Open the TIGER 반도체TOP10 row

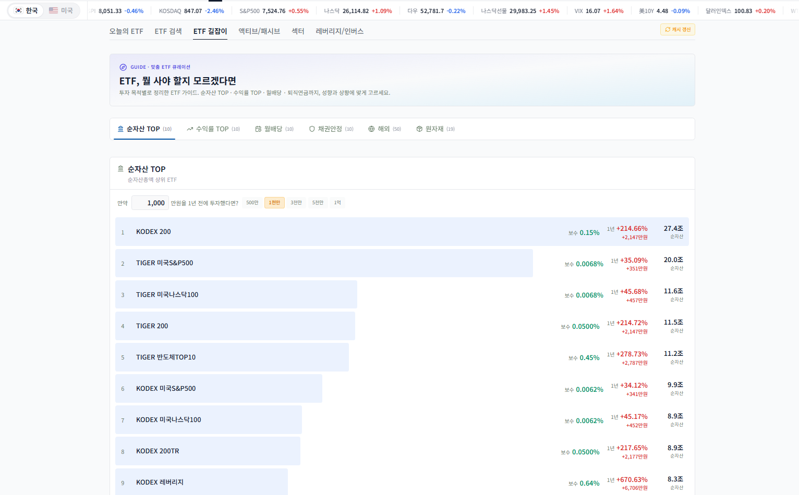pos(402,357)
